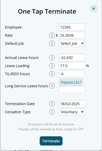Expand the Select Job dropdown
This screenshot has height=151, width=102.
tap(72, 44)
